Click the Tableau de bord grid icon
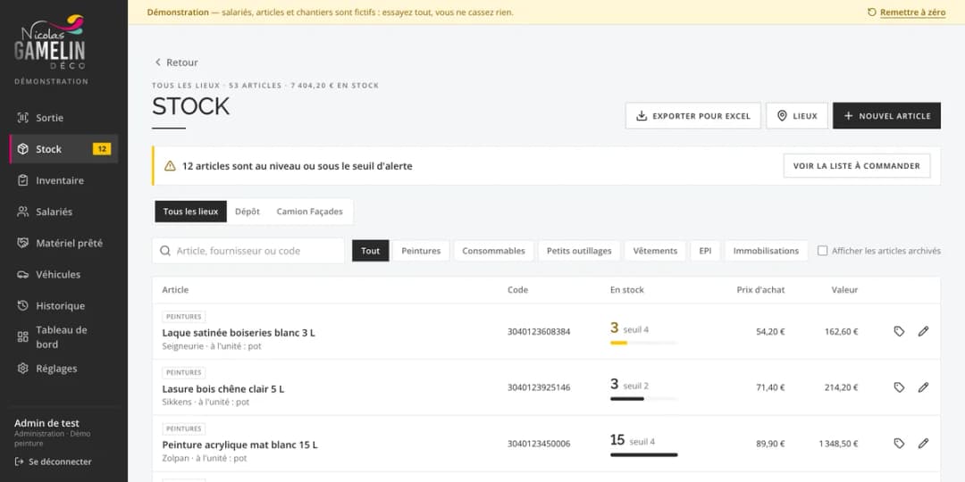This screenshot has width=965, height=482. tap(22, 337)
